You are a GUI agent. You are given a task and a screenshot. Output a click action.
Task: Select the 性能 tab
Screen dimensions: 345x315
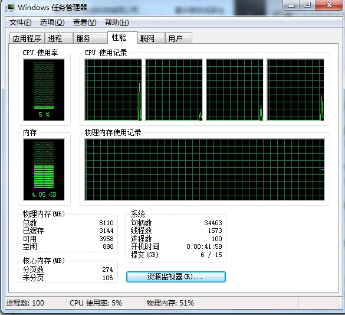pos(122,37)
